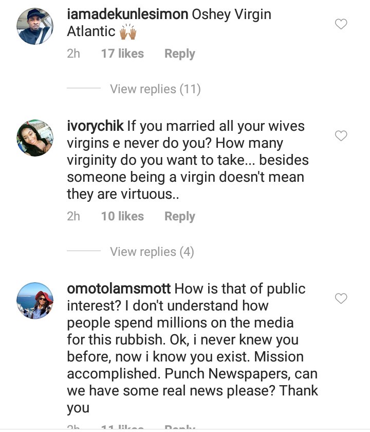370x432 pixels.
Task: View the 10 likes list
Action: (122, 216)
